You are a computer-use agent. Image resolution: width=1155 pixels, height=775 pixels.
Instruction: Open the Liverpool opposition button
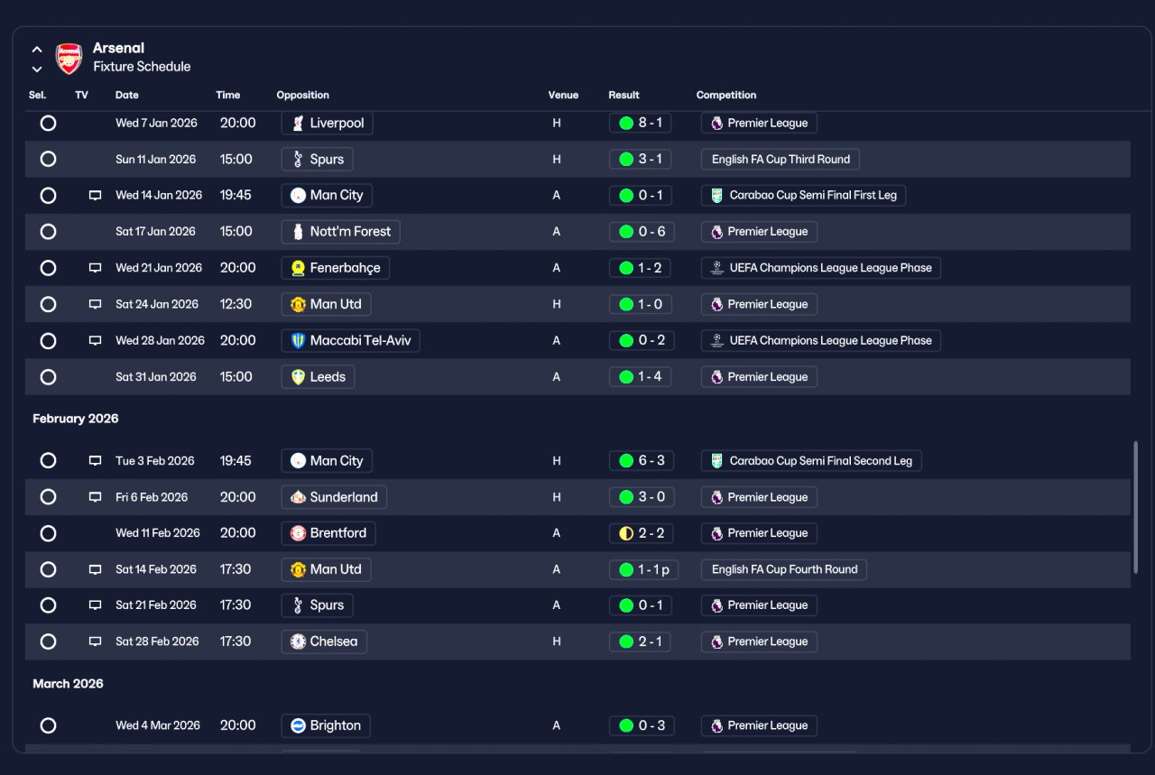328,123
